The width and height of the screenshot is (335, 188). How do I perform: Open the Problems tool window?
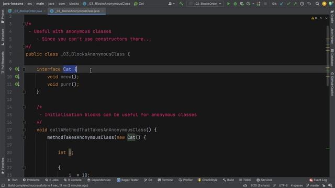31,180
